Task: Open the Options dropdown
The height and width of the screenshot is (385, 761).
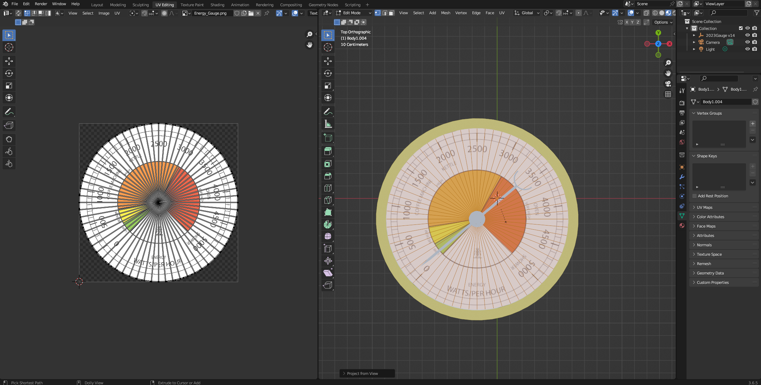Action: pyautogui.click(x=663, y=22)
